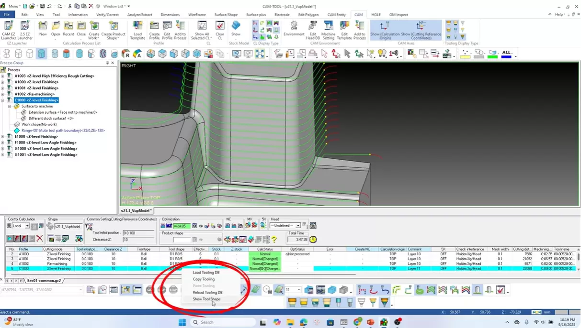The width and height of the screenshot is (581, 328).
Task: Click the Clearance Z input field
Action: point(139,240)
